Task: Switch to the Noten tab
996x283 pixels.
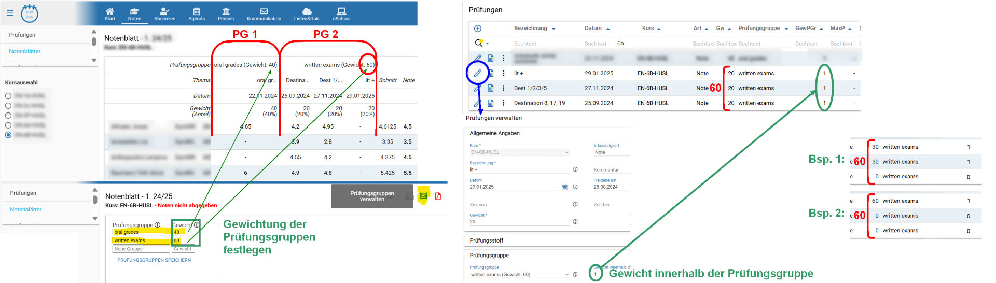Action: (134, 14)
